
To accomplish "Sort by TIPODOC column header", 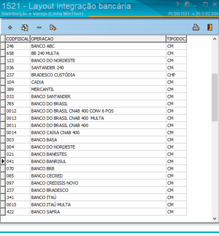I will (176, 39).
